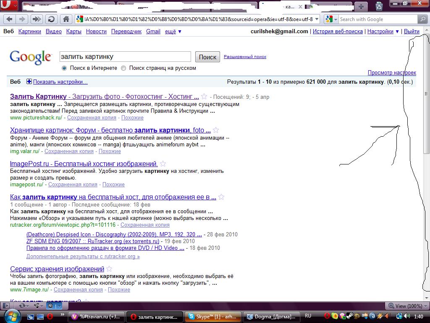Click the Switch between windows quick launch icon
This screenshot has width=430, height=323.
click(x=30, y=317)
